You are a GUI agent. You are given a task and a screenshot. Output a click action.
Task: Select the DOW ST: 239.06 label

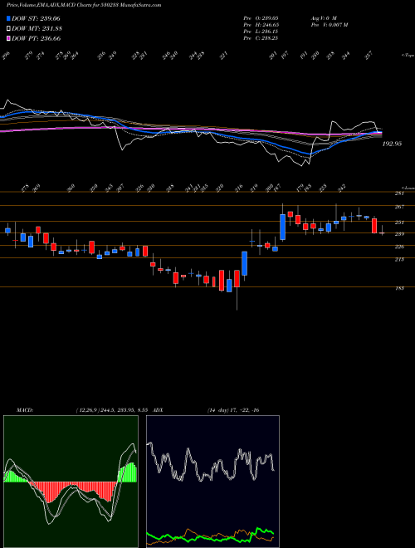point(36,18)
